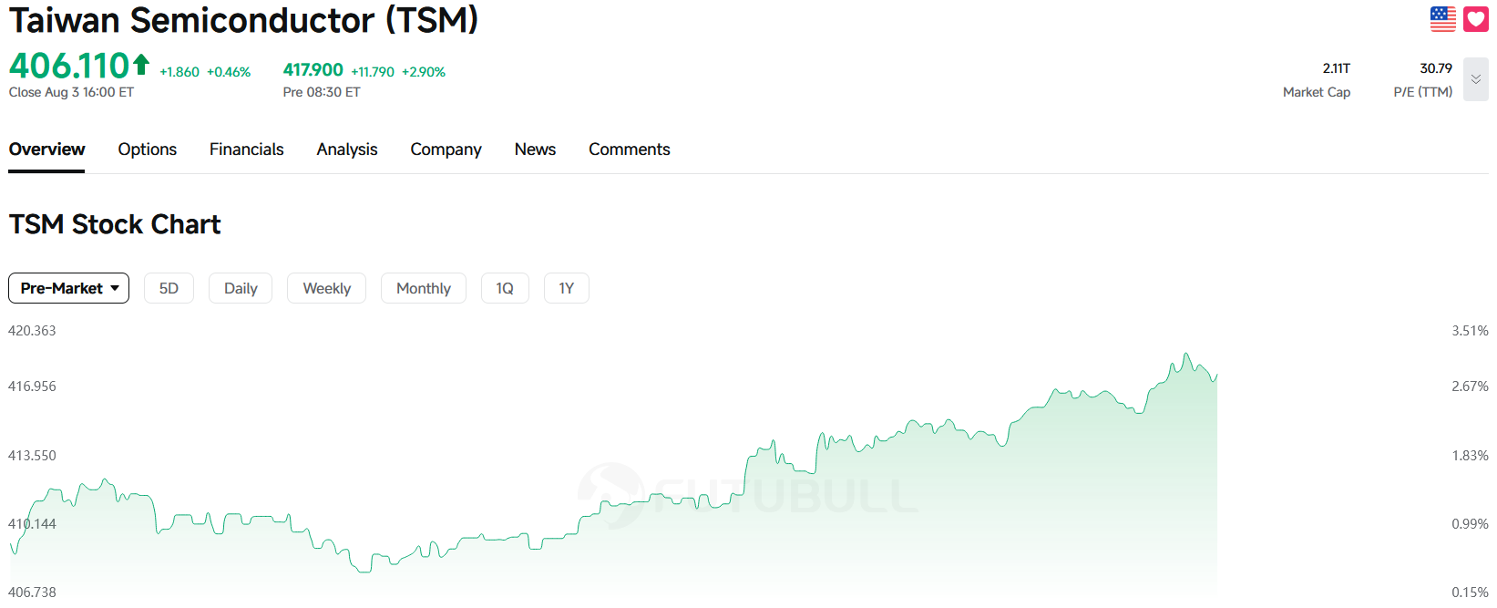The image size is (1497, 608).
Task: Click the 406.738 axis label
Action: pyautogui.click(x=32, y=593)
